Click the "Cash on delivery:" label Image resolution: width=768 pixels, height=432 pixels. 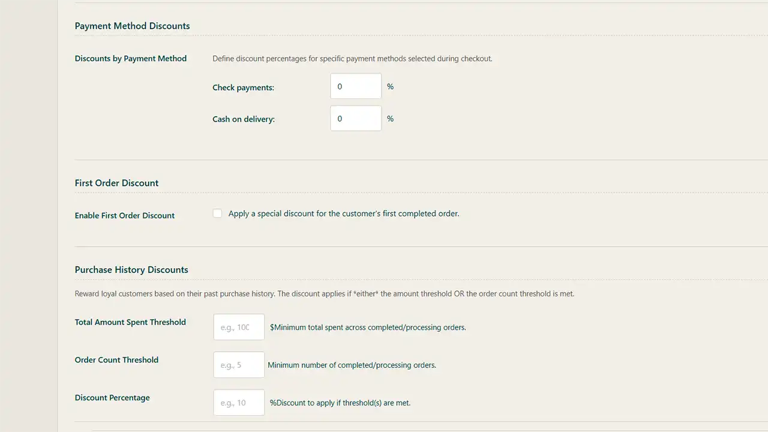point(244,119)
